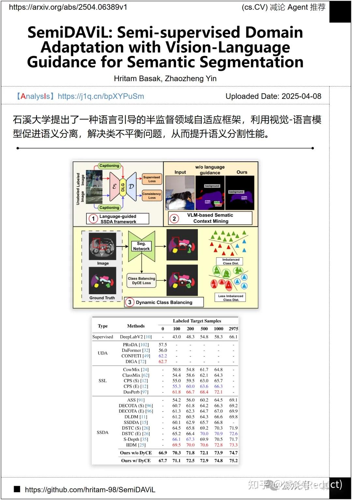This screenshot has height=500, width=352.
Task: Click the SSDDA method name
Action: pos(131,422)
